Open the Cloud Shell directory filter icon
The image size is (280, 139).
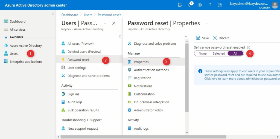point(180,5)
